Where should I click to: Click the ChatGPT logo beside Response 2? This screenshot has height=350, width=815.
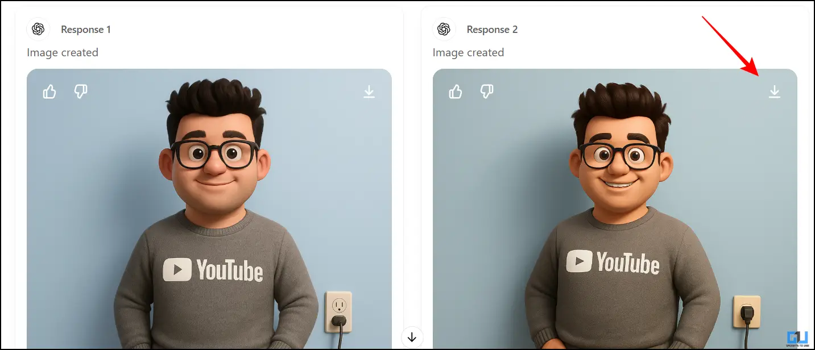click(x=444, y=29)
